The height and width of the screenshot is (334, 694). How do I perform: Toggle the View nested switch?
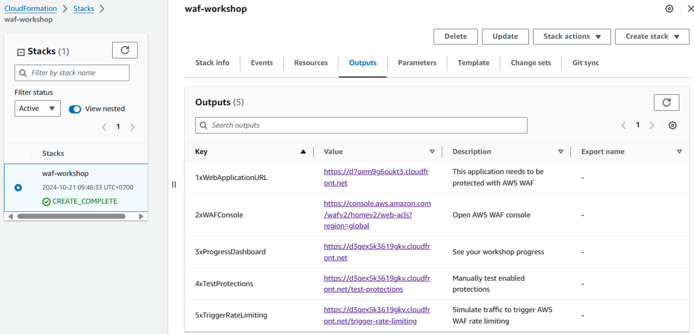(x=75, y=109)
